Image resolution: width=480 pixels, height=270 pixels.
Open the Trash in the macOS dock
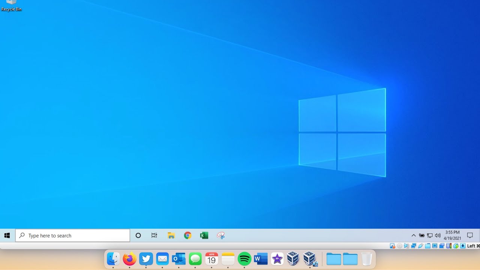point(367,259)
